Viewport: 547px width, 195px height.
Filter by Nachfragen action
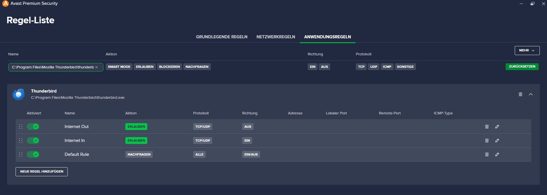(197, 67)
